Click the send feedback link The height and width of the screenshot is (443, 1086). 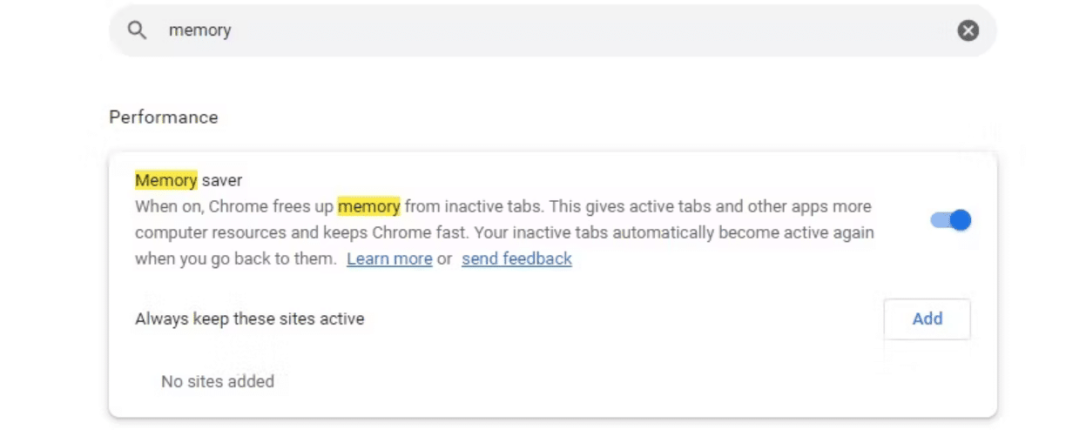tap(516, 258)
